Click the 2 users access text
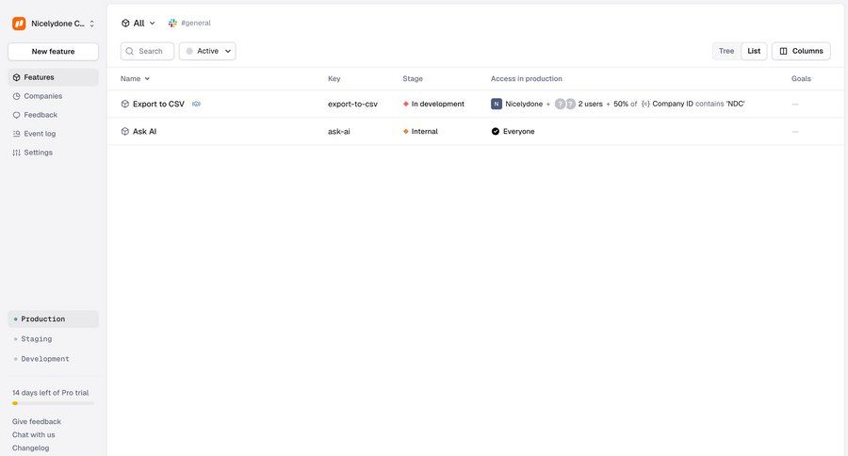Viewport: 848px width, 456px height. click(x=590, y=104)
